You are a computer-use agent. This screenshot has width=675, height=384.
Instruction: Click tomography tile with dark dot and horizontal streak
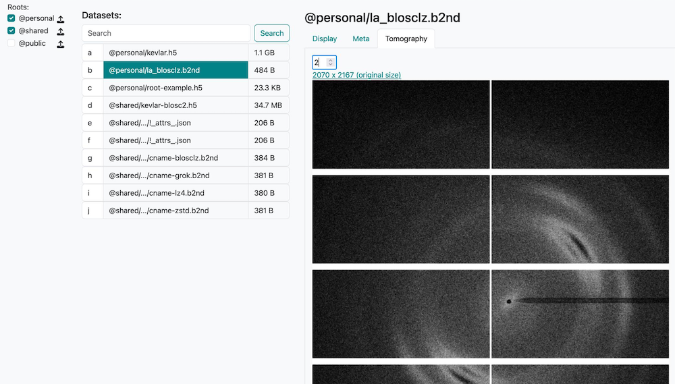580,314
